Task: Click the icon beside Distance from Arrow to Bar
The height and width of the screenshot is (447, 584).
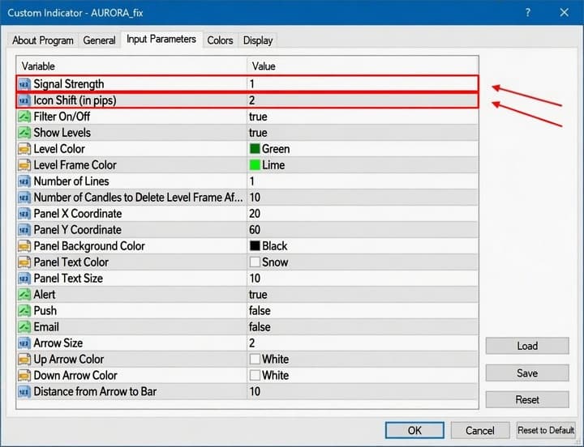Action: [x=24, y=392]
